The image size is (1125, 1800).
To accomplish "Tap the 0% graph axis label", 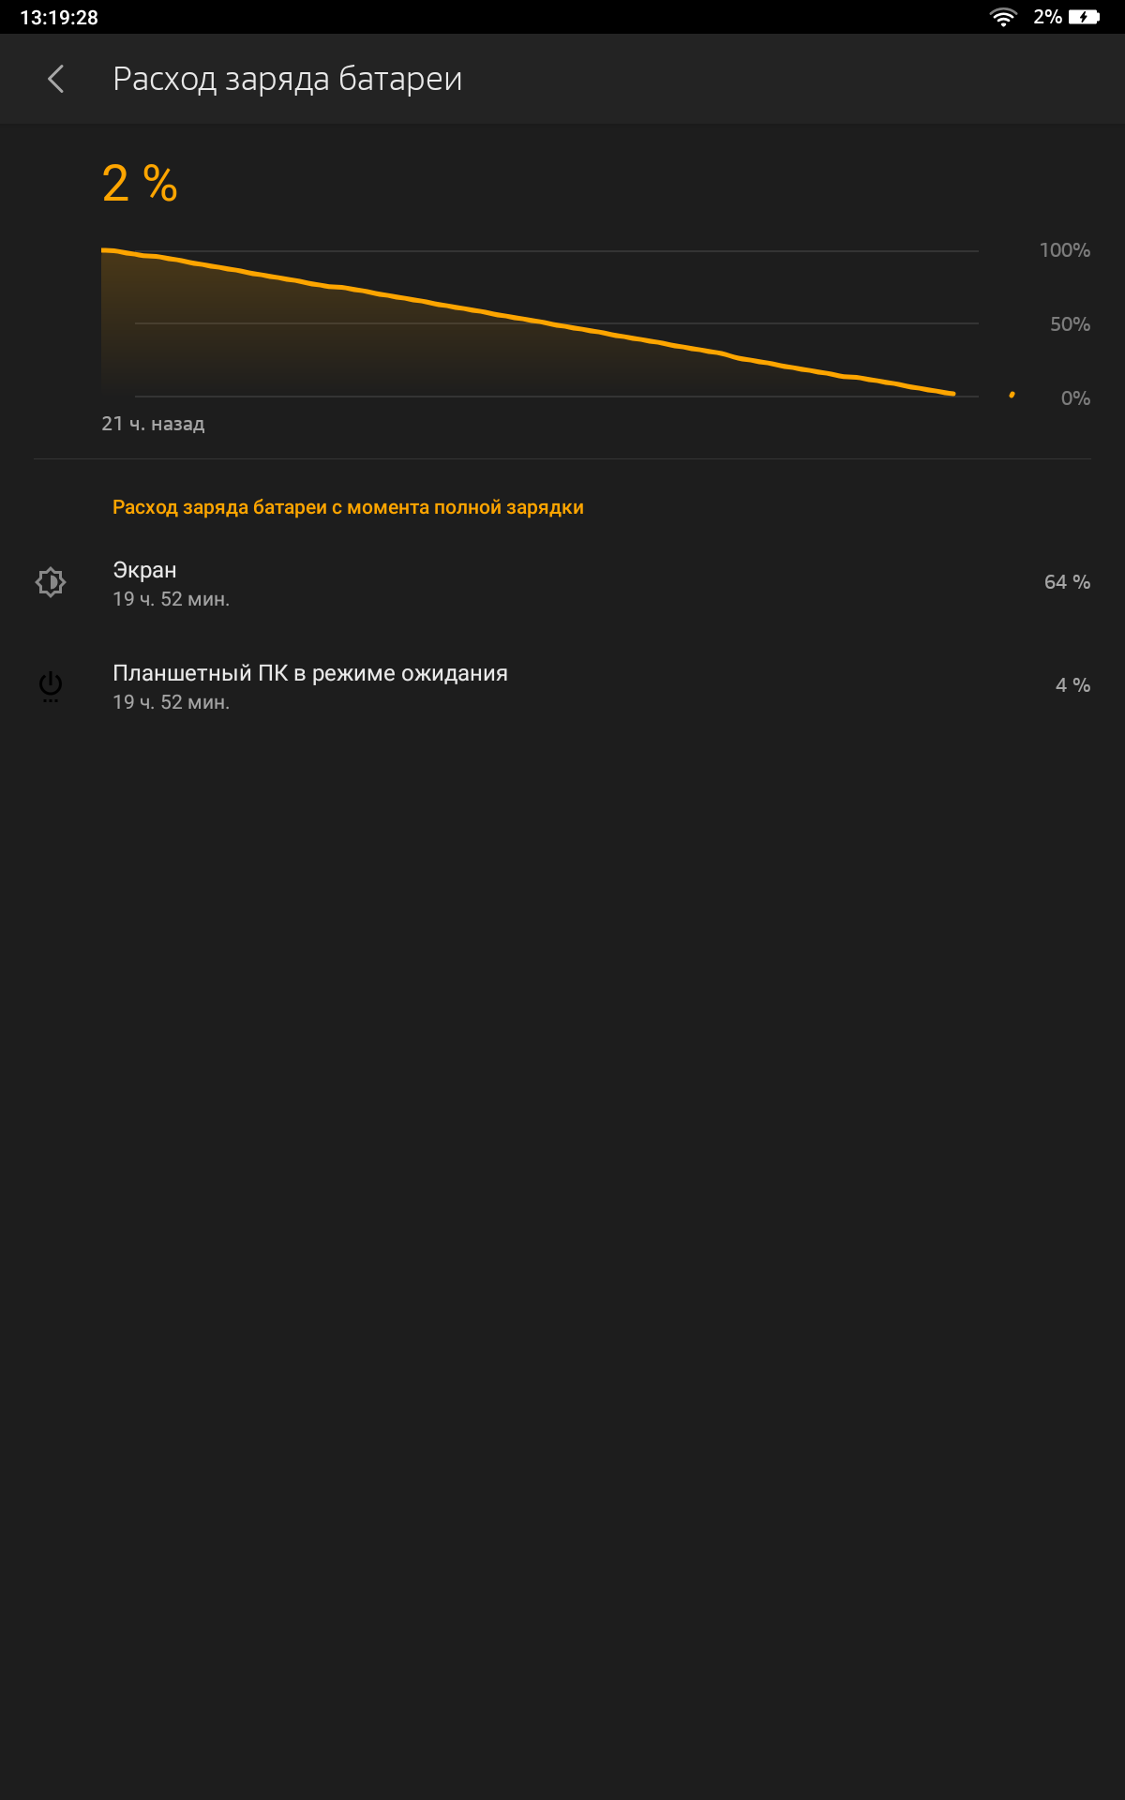I will click(1075, 398).
